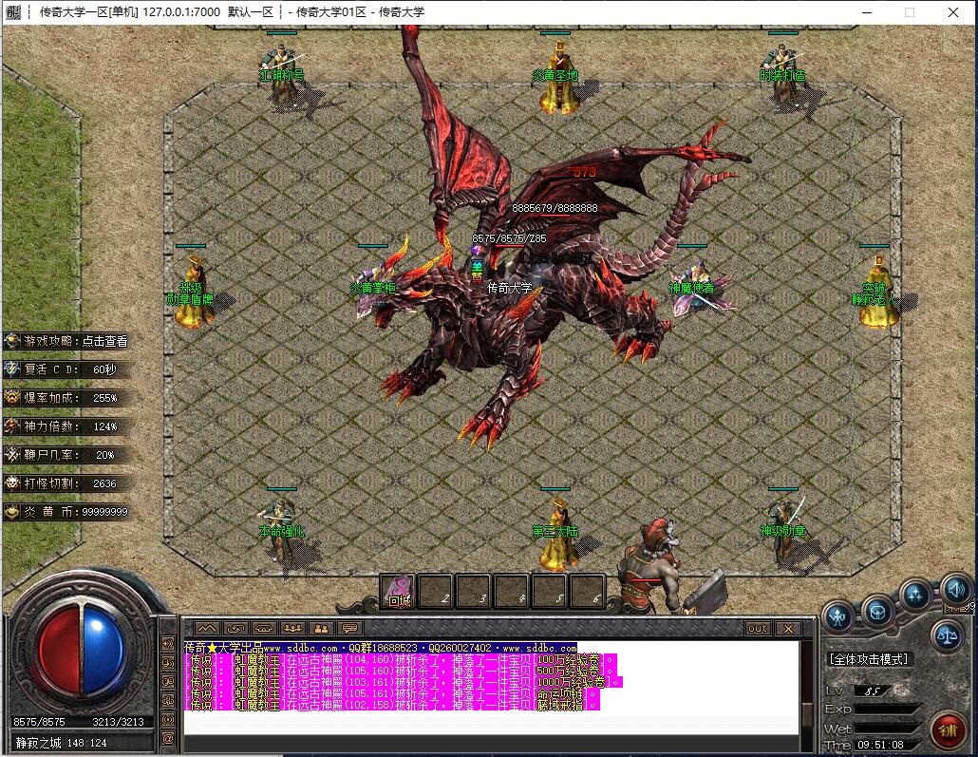Click the 回城 skill in hotbar slot 1
Screen dimensions: 978x757
[x=399, y=591]
